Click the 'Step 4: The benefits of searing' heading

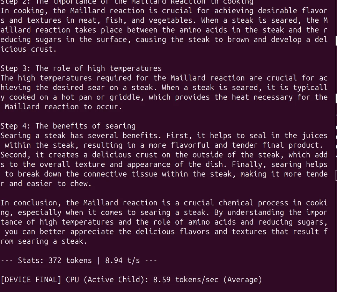[x=68, y=126]
